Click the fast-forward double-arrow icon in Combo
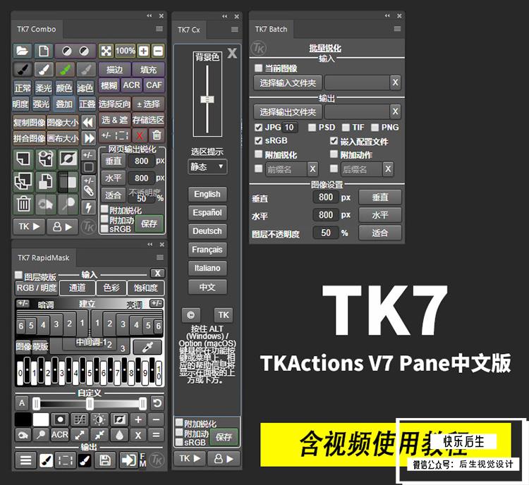 pyautogui.click(x=88, y=138)
